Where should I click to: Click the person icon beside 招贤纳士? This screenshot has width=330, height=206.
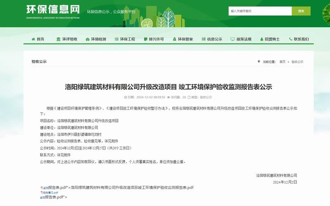click(x=262, y=39)
